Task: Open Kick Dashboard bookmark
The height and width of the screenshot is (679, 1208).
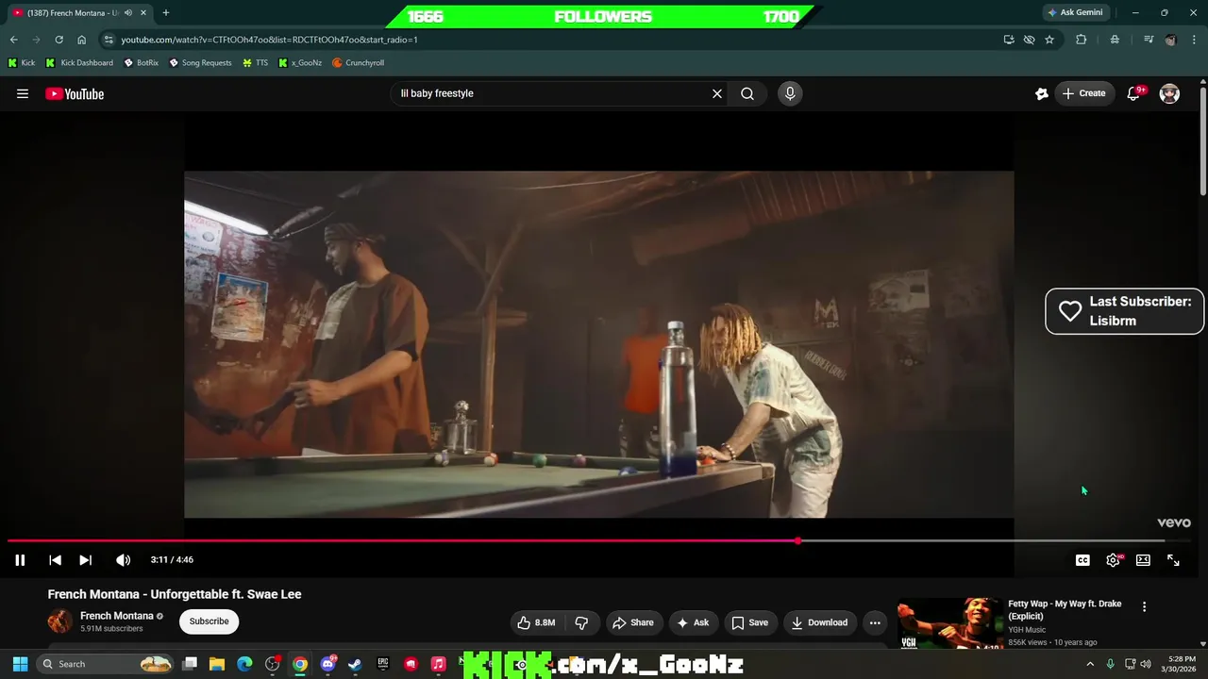Action: coord(79,62)
